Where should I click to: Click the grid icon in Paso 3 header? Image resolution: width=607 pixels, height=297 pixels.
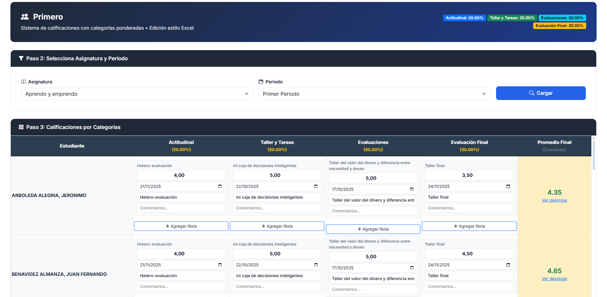[21, 127]
